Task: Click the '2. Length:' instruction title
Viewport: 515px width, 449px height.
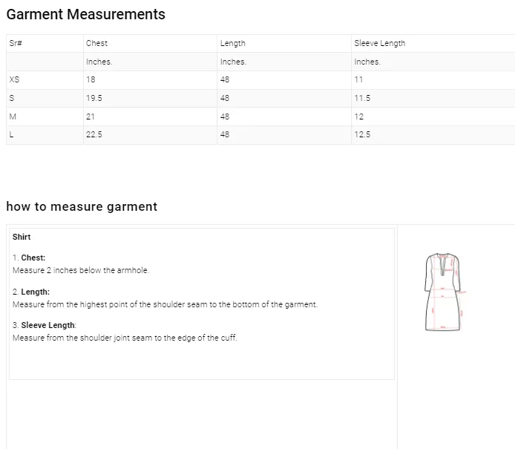Action: click(31, 292)
